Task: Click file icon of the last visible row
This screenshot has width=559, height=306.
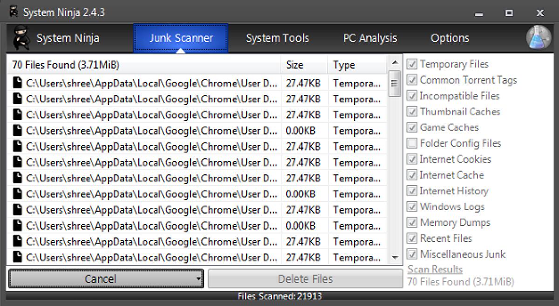Action: [x=18, y=257]
